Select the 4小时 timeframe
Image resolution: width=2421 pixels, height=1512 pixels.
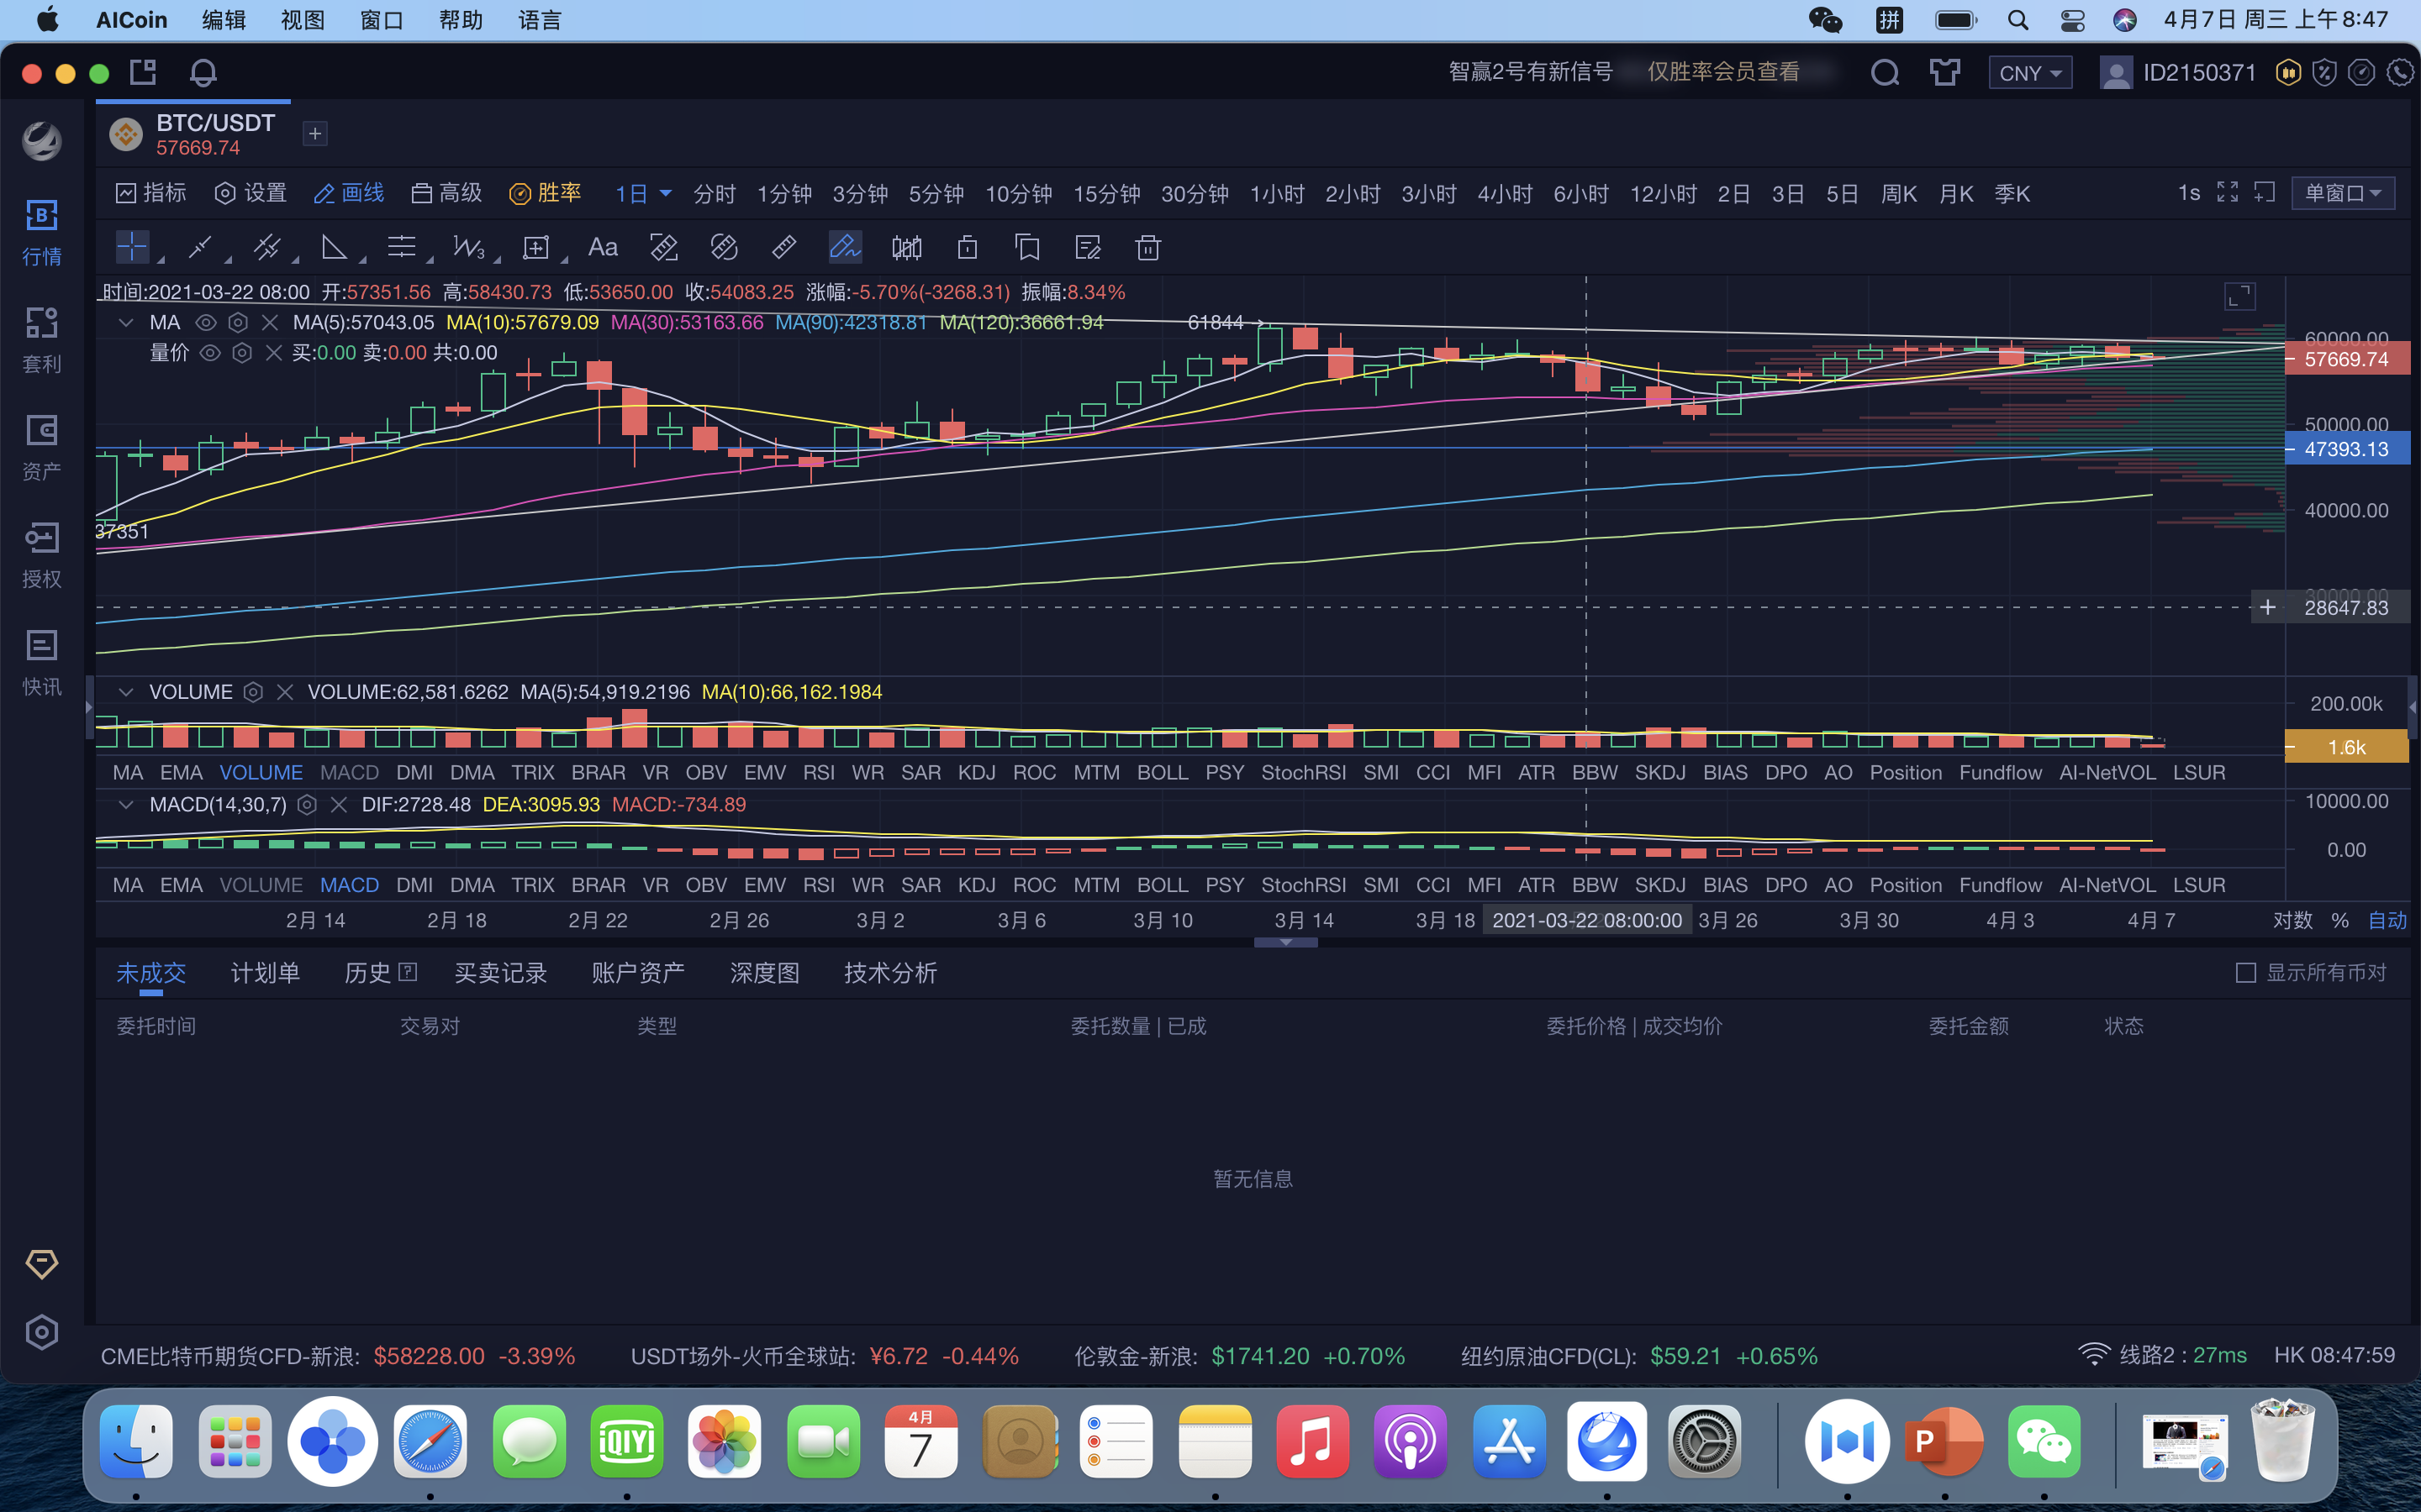1505,193
